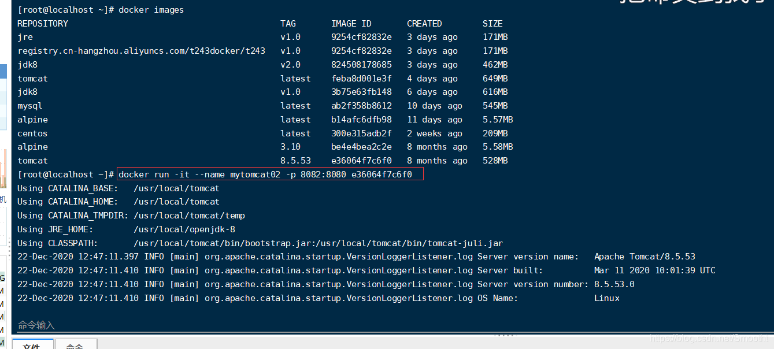Click image ID e36064f7c6f0 in tomcat row

point(361,161)
